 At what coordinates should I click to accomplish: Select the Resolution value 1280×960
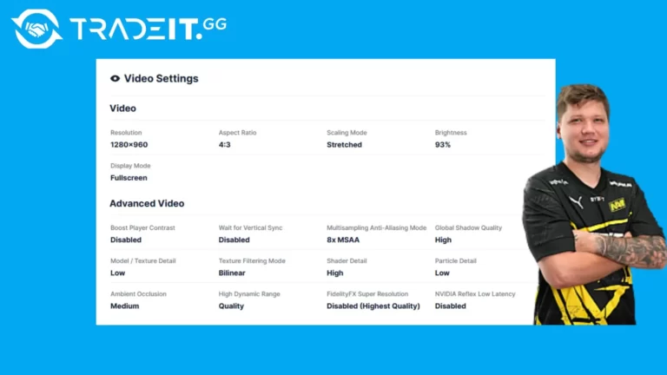click(129, 145)
